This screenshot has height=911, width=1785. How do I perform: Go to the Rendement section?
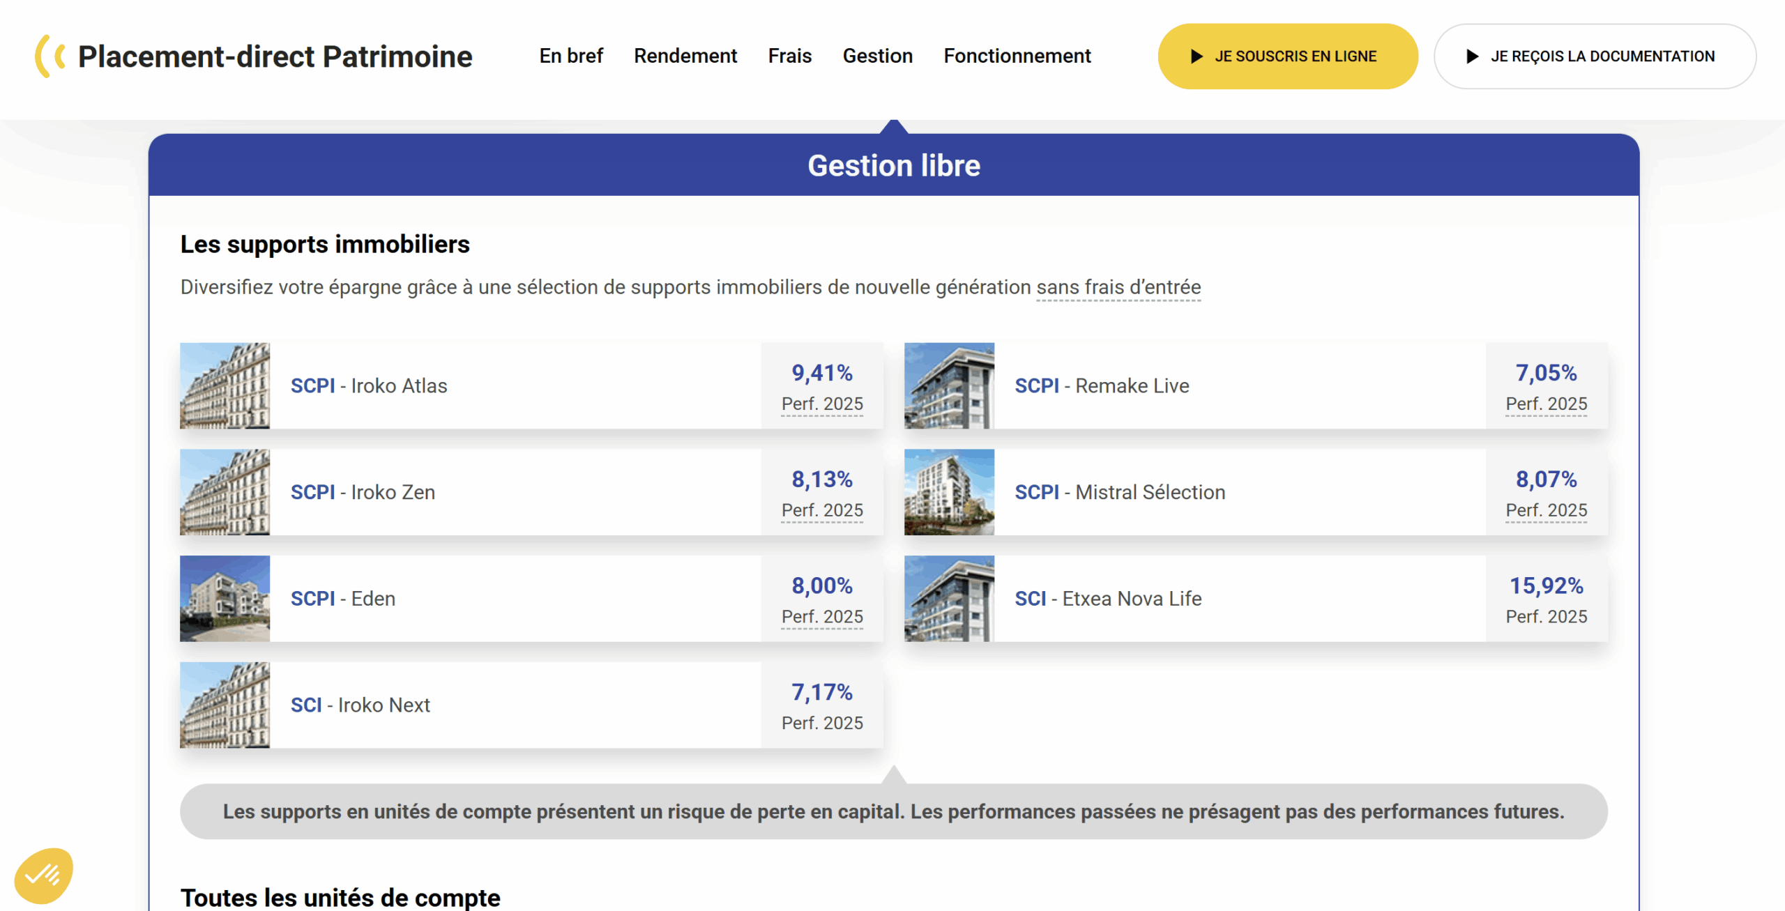point(685,56)
